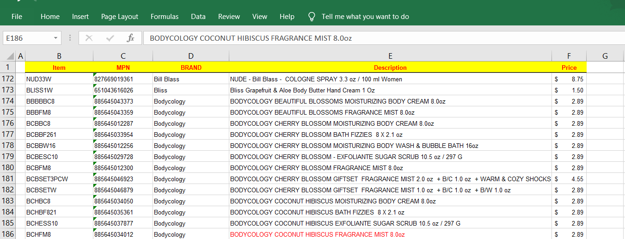Select item cell BBBBBC8
The height and width of the screenshot is (239, 625).
[59, 101]
